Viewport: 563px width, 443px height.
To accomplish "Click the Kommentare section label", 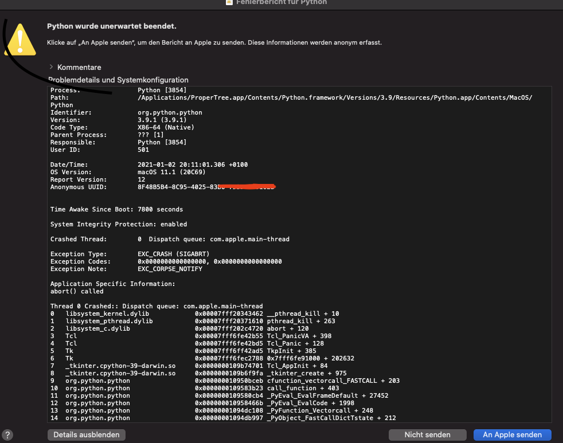I will (x=79, y=67).
